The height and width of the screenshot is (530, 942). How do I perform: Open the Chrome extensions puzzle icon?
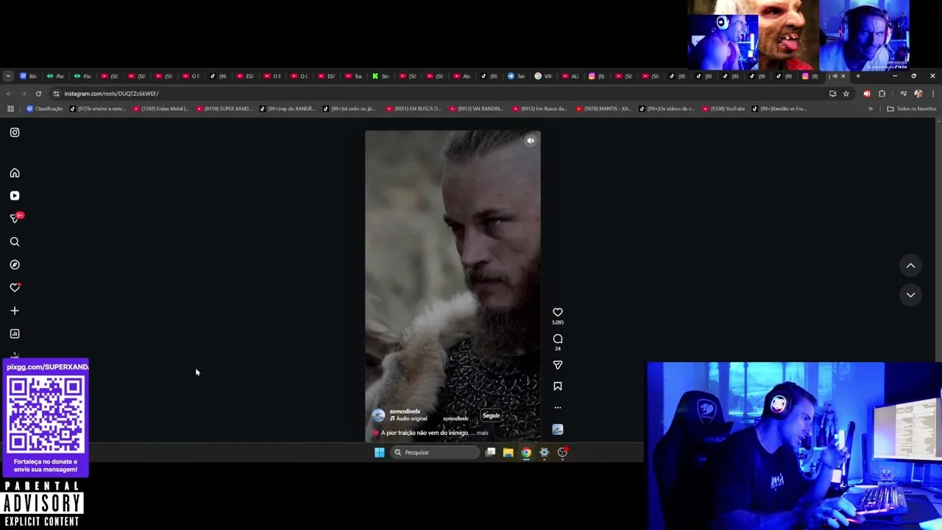pos(882,93)
